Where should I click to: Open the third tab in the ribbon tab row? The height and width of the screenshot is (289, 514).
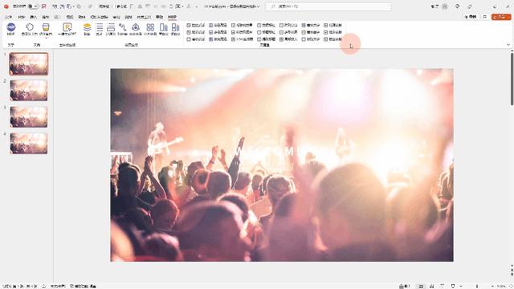pyautogui.click(x=34, y=17)
